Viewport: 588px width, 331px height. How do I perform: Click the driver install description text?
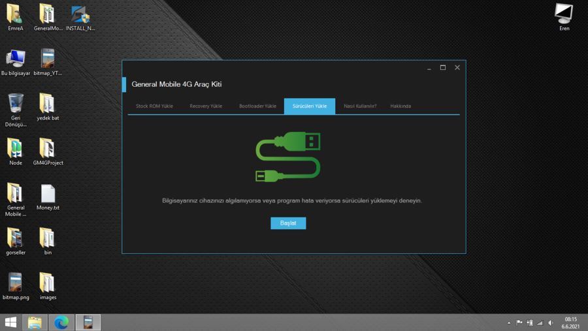coord(292,200)
